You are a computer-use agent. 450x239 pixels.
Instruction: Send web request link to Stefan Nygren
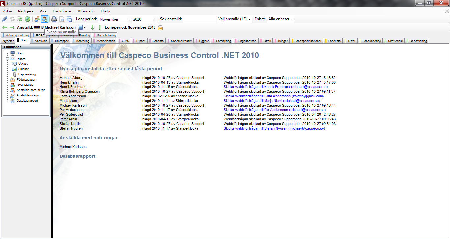(274, 128)
